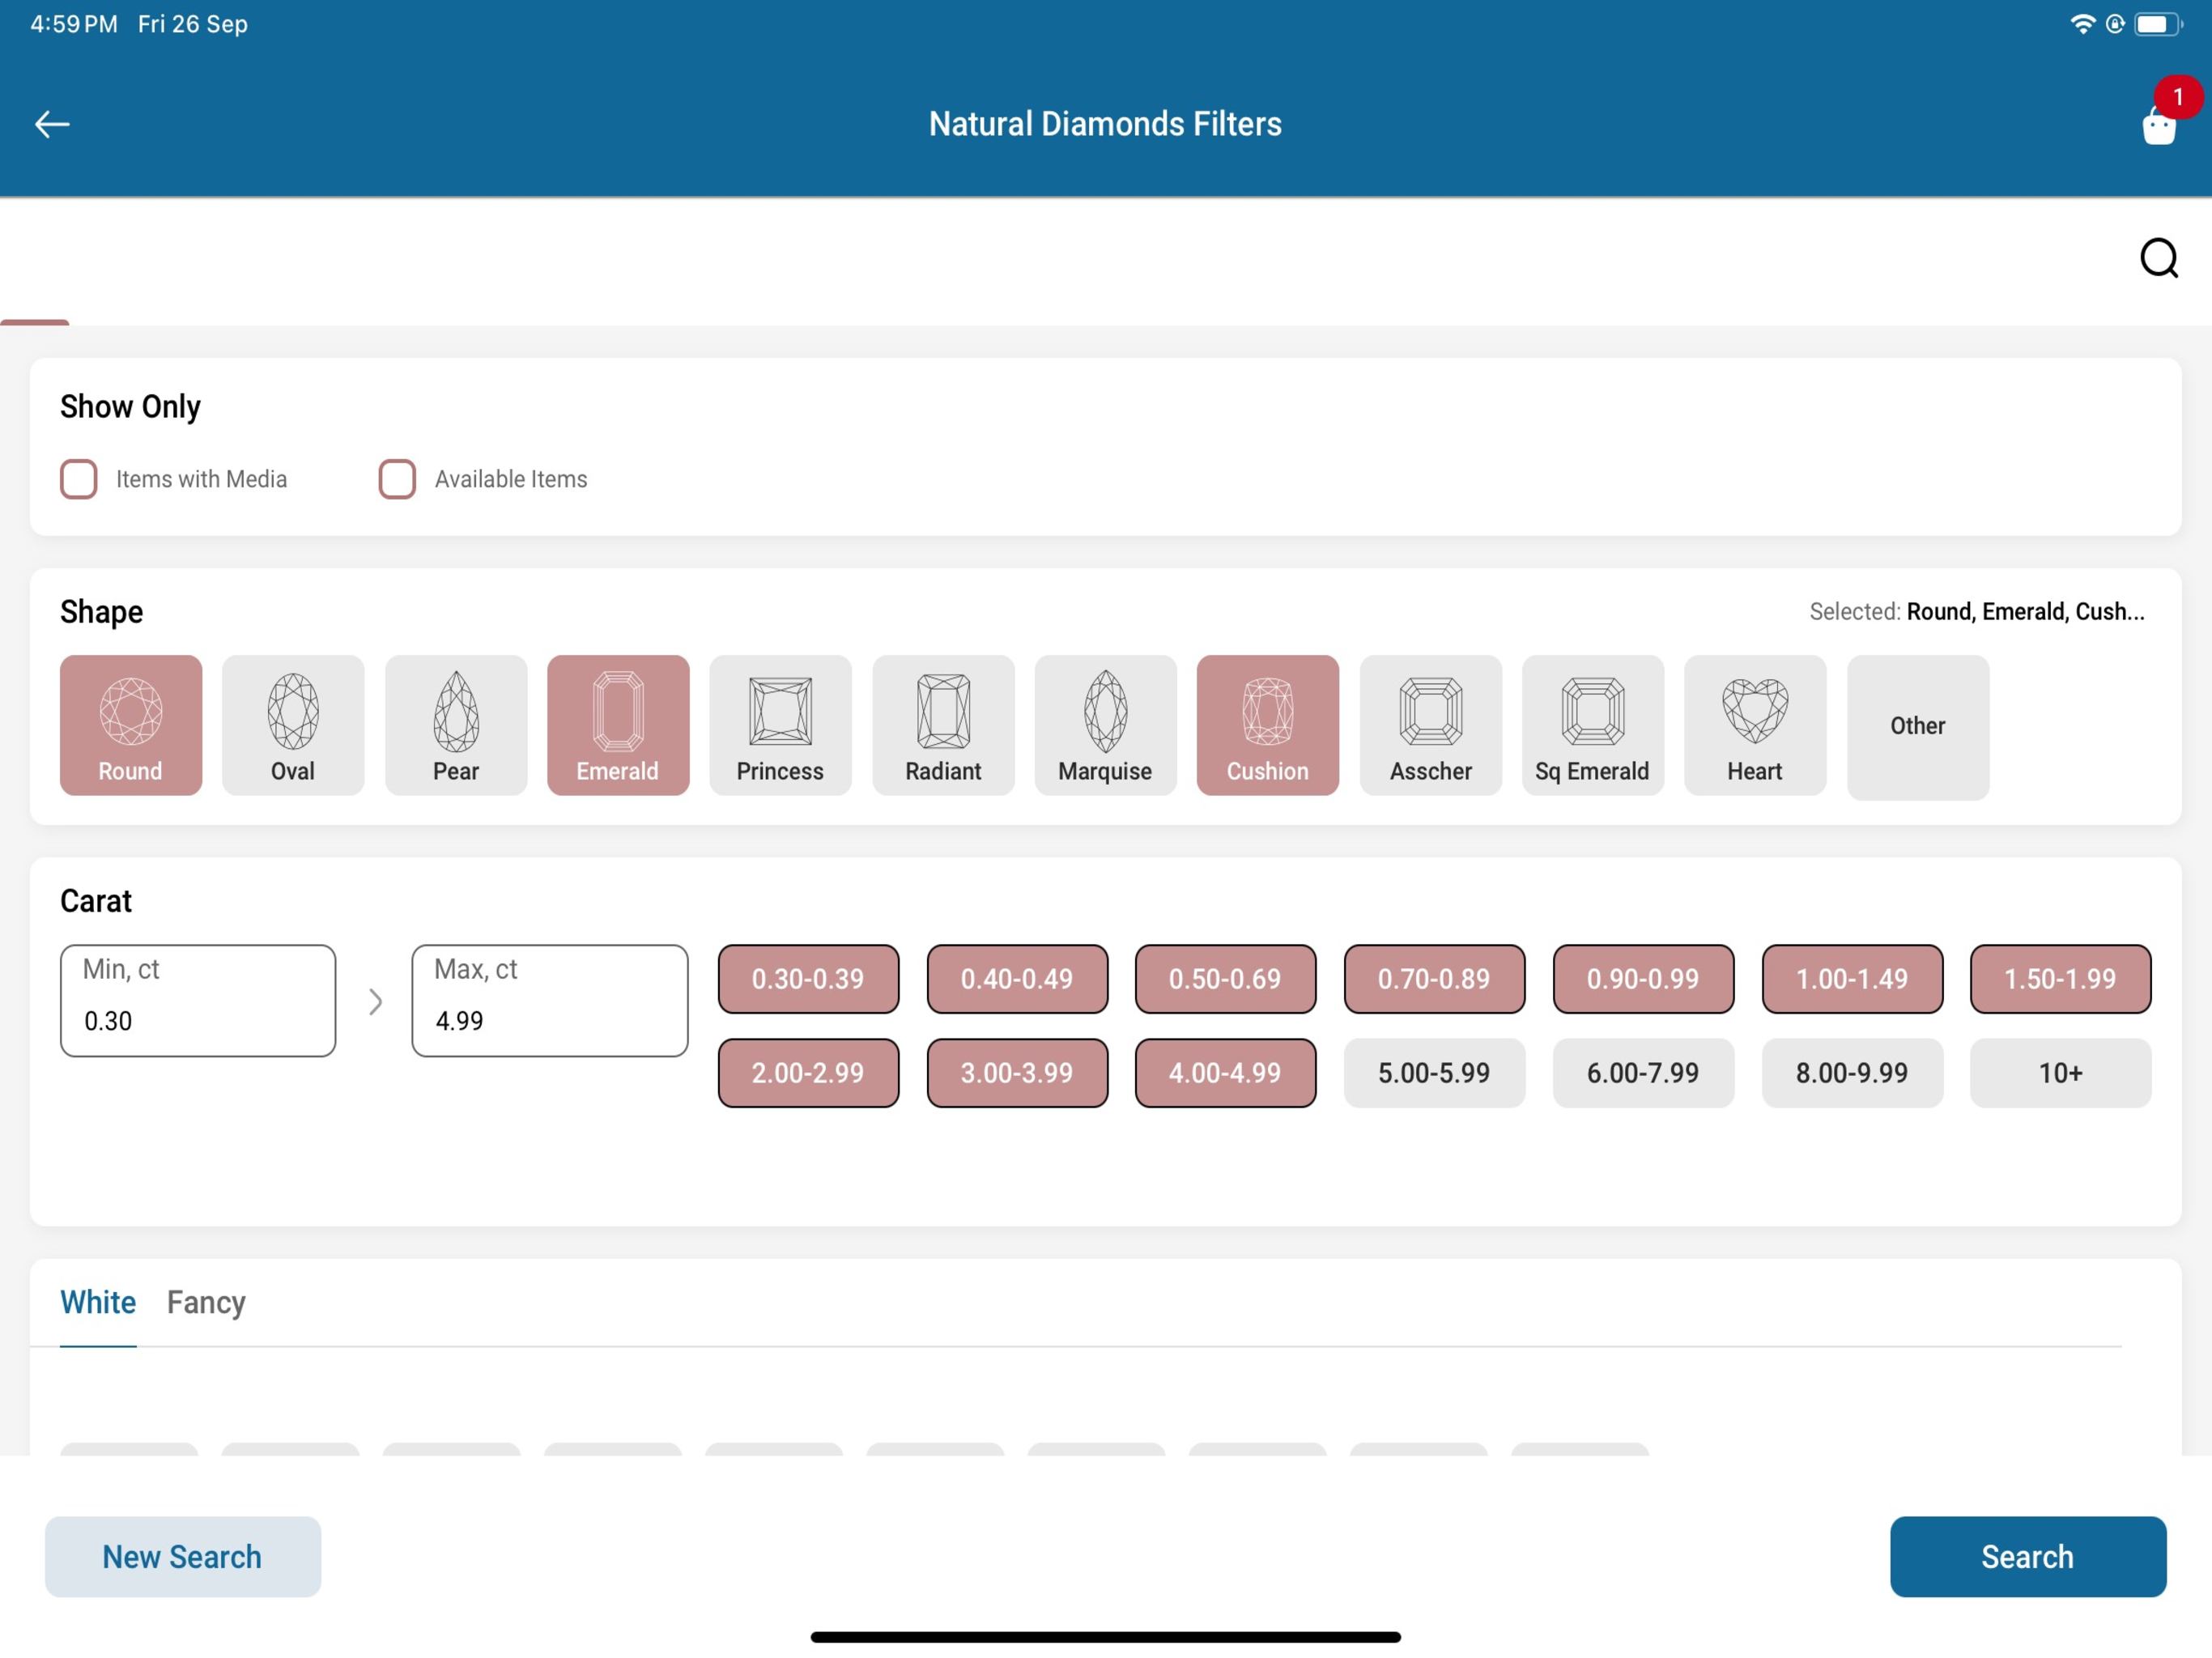Select the Radiant shape
The image size is (2212, 1658).
click(x=943, y=725)
